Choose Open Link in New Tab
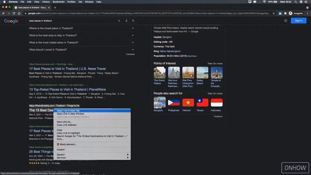The height and width of the screenshot is (175, 311). pyautogui.click(x=92, y=111)
